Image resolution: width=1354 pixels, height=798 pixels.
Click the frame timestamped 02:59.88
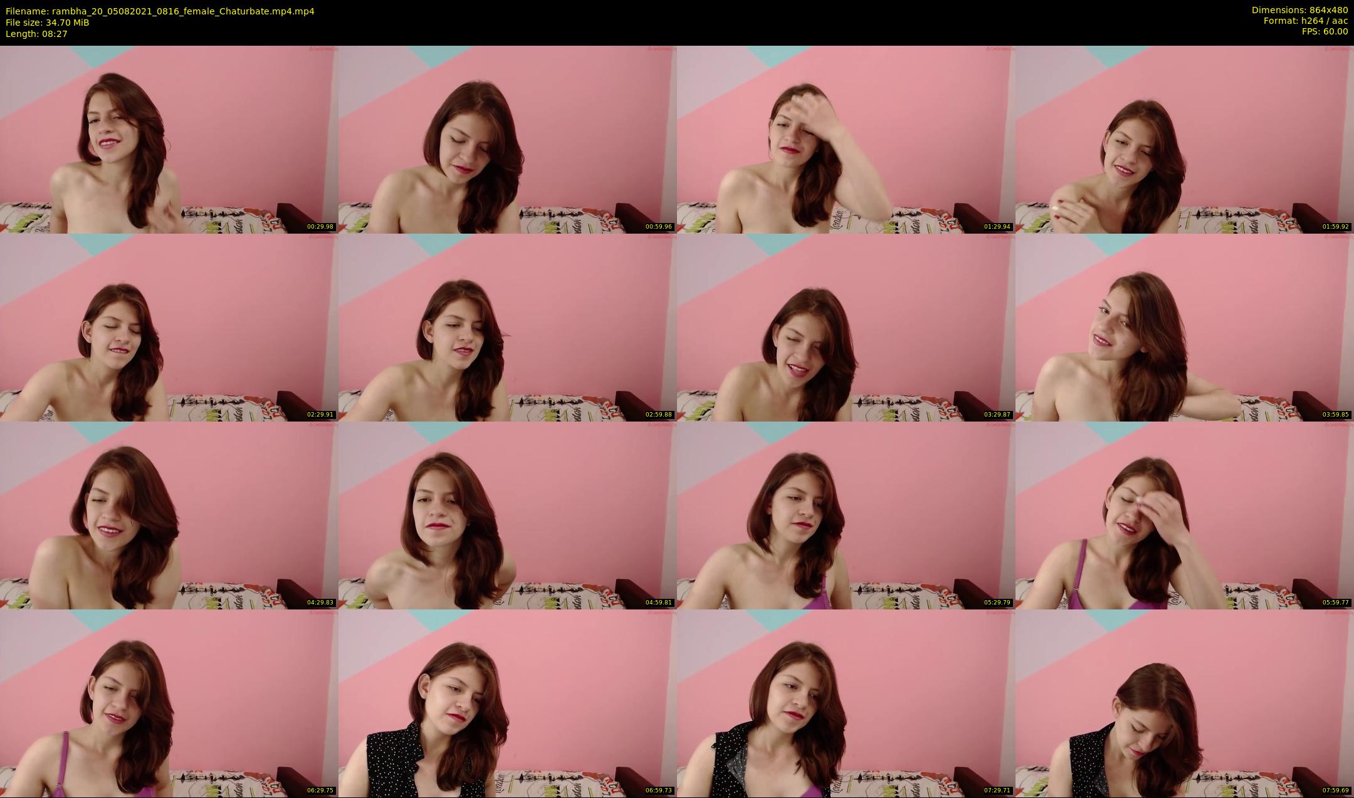pyautogui.click(x=508, y=327)
